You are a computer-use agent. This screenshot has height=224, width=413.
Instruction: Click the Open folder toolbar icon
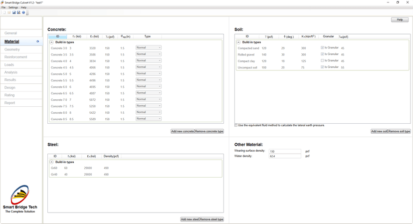(x=8, y=12)
